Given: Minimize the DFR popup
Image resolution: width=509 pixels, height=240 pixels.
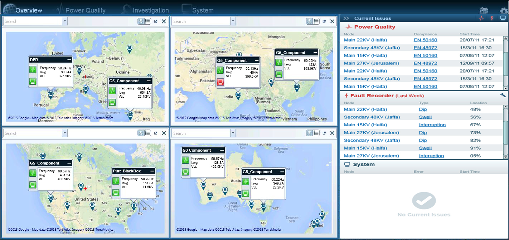Looking at the screenshot, I should pyautogui.click(x=69, y=60).
